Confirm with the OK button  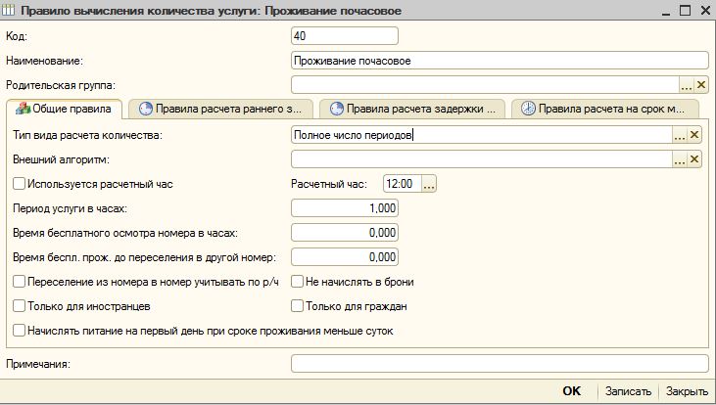coord(572,391)
